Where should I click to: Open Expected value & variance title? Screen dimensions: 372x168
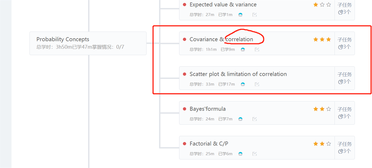coord(223,5)
